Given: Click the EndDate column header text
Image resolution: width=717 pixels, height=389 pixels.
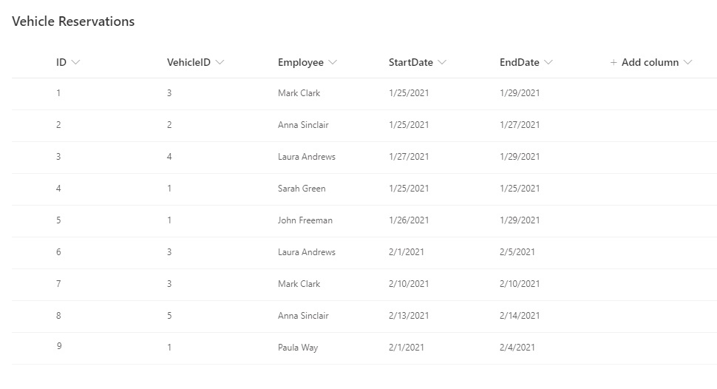Looking at the screenshot, I should pyautogui.click(x=520, y=62).
